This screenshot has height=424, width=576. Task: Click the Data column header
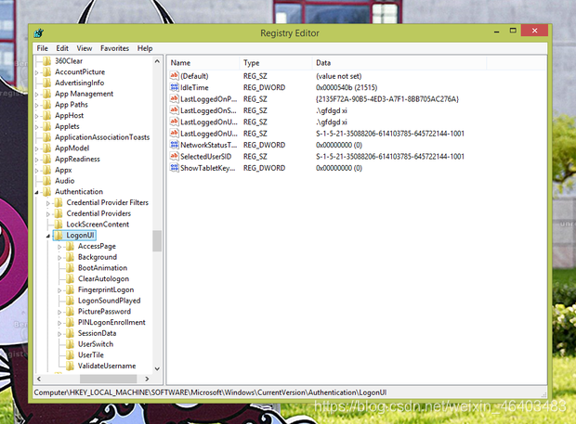pyautogui.click(x=399, y=63)
